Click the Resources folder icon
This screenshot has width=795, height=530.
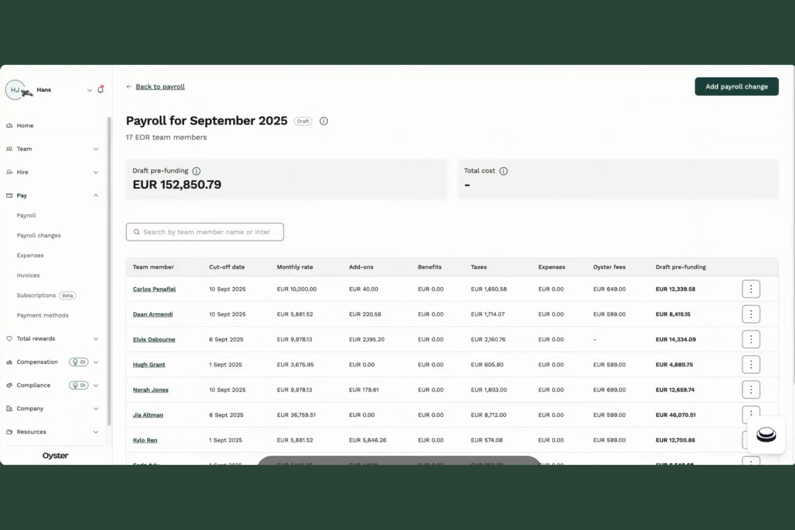pyautogui.click(x=9, y=432)
